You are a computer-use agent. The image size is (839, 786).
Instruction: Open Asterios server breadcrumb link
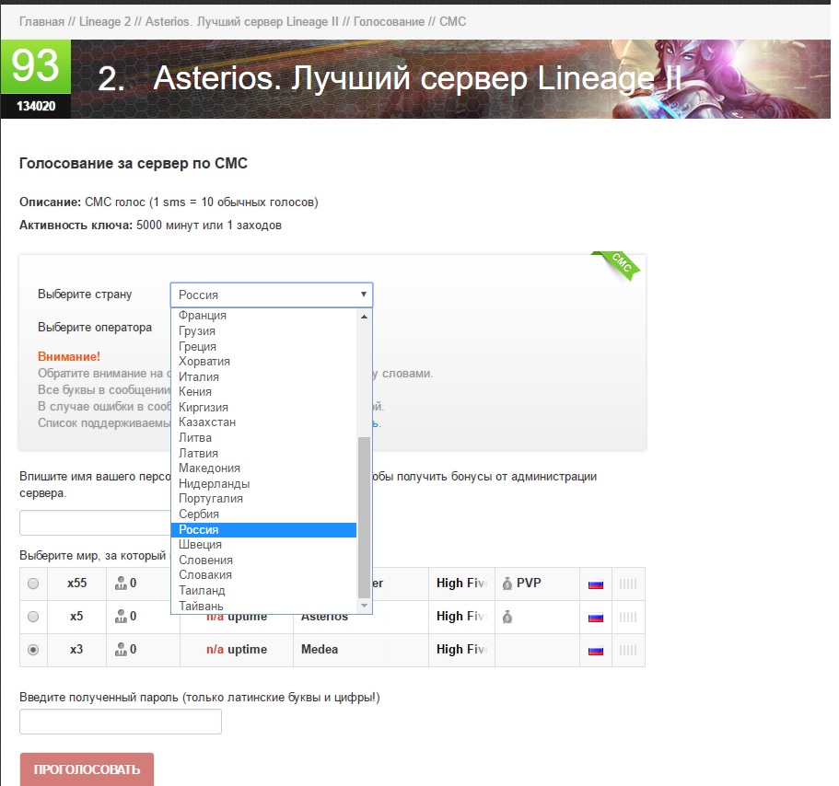[242, 22]
